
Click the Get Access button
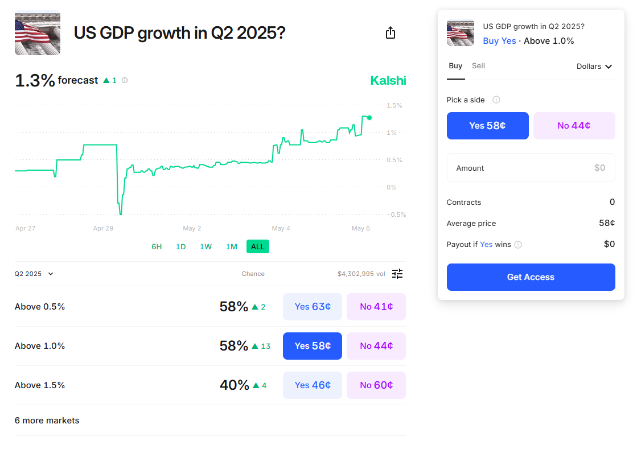531,277
